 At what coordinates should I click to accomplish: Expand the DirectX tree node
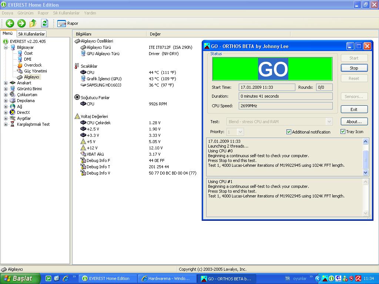pyautogui.click(x=6, y=112)
